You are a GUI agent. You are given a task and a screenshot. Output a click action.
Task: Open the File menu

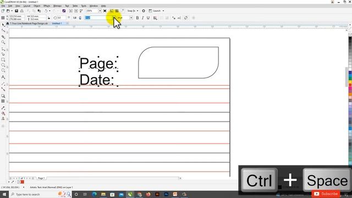(x=3, y=6)
